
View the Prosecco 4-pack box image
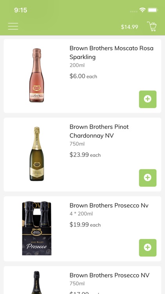(37, 228)
